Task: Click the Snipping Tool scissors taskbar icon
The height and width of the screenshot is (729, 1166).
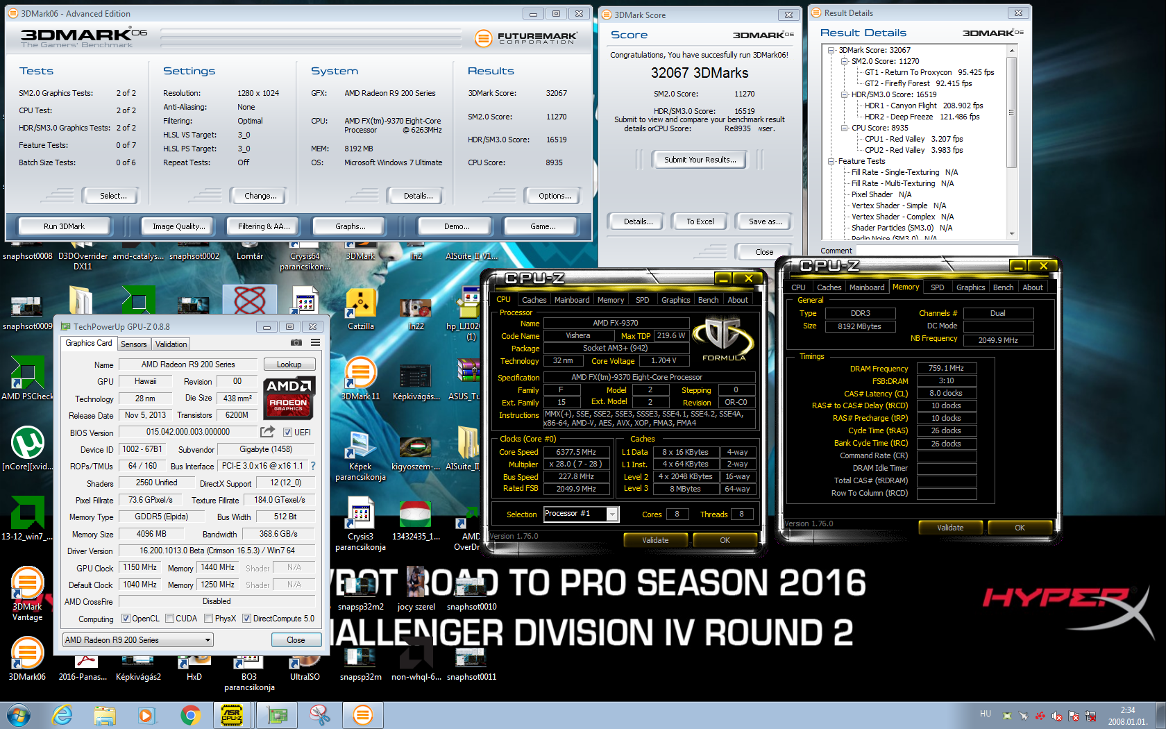Action: [x=319, y=715]
